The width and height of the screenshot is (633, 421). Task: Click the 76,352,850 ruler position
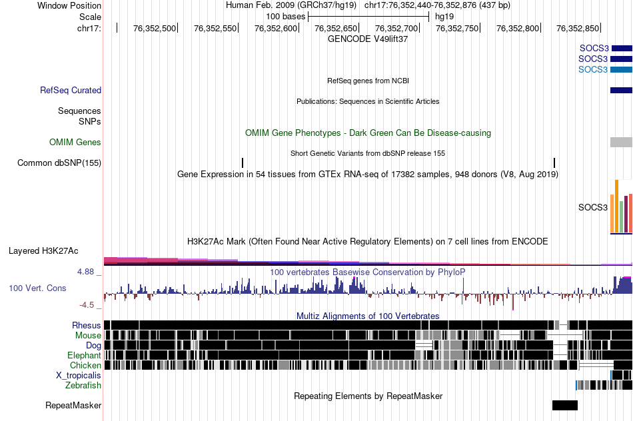coord(578,28)
